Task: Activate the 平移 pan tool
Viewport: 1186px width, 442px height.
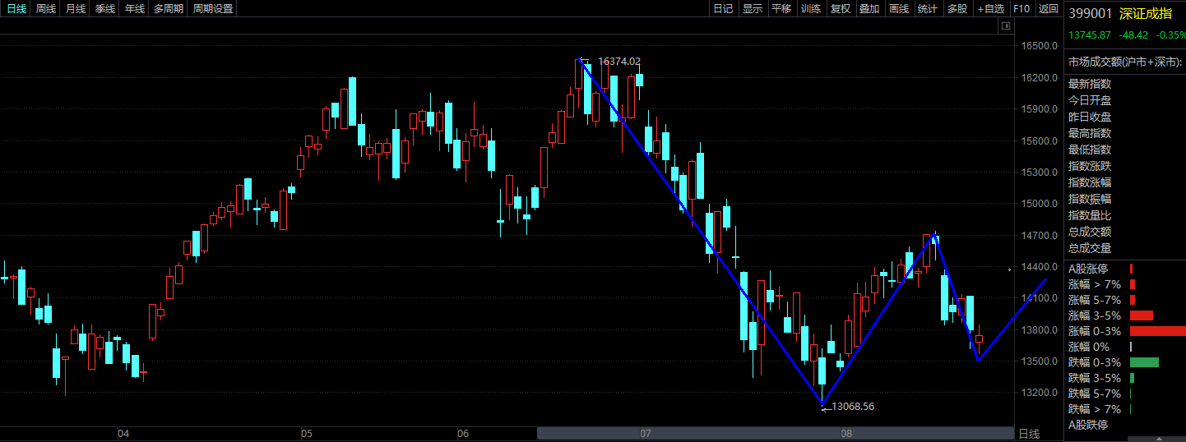Action: point(781,8)
